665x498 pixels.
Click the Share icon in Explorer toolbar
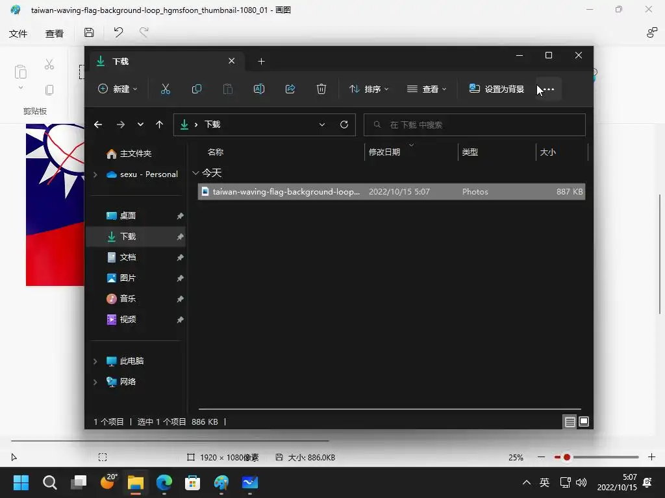coord(290,89)
